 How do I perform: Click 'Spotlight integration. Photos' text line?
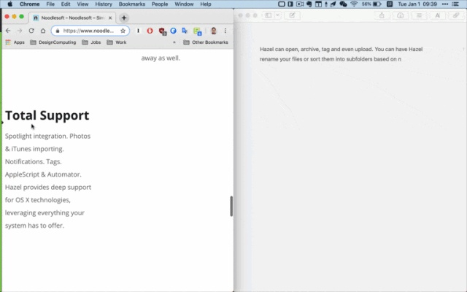(x=47, y=137)
